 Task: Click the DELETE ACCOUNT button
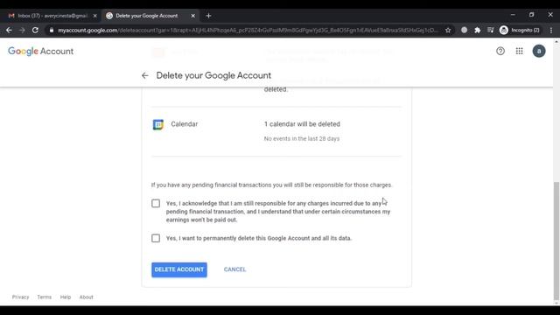179,269
